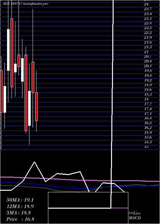Image resolution: width=160 pixels, height=224 pixels.
Task: Click the 17.4 price axis label
Action: tap(148, 109)
